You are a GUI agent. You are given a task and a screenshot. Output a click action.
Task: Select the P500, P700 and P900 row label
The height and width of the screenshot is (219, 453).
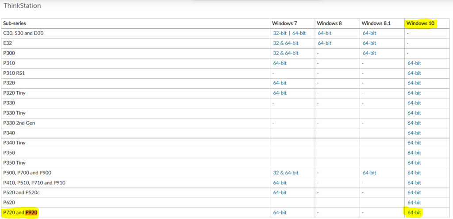27,173
